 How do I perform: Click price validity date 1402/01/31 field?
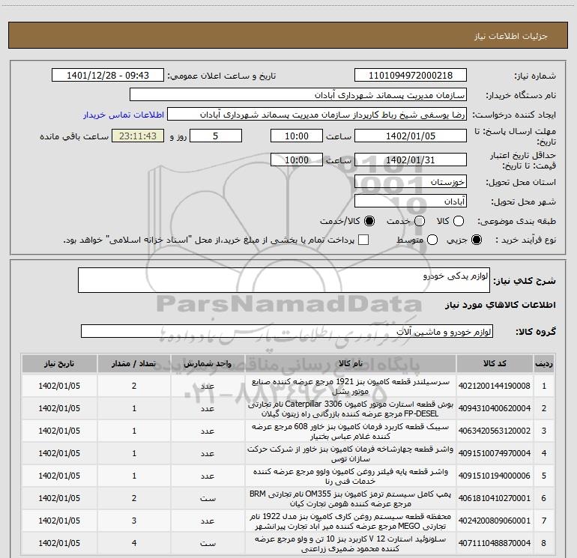tap(411, 160)
